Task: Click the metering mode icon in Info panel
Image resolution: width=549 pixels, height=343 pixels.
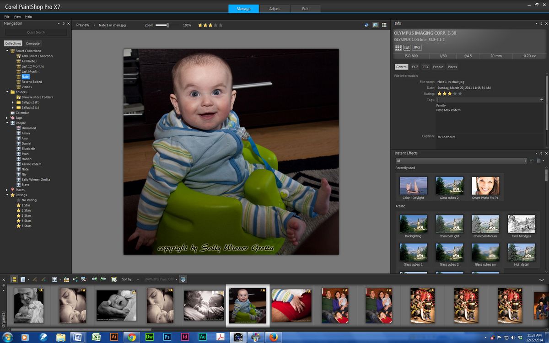Action: tap(398, 48)
